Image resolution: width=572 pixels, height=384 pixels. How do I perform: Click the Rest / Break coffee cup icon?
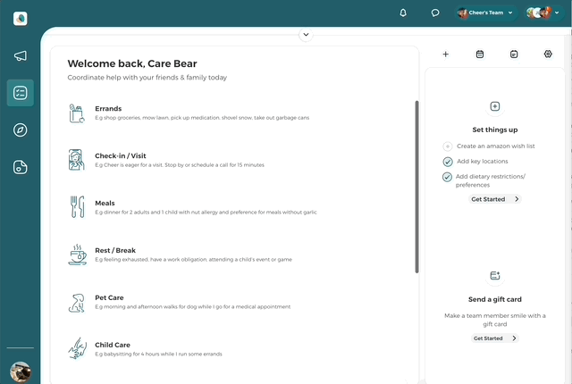[x=78, y=255]
